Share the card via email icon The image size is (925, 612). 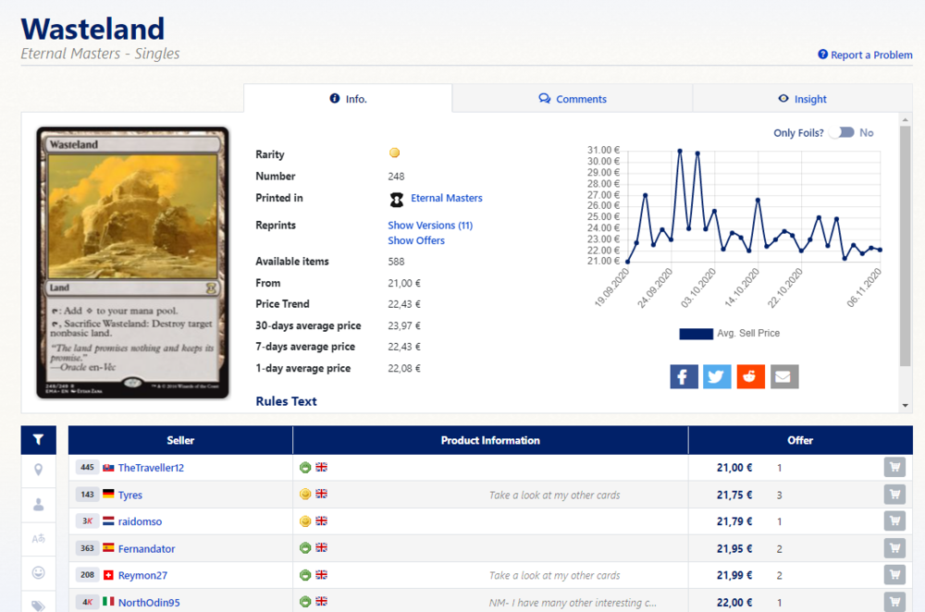pyautogui.click(x=784, y=376)
